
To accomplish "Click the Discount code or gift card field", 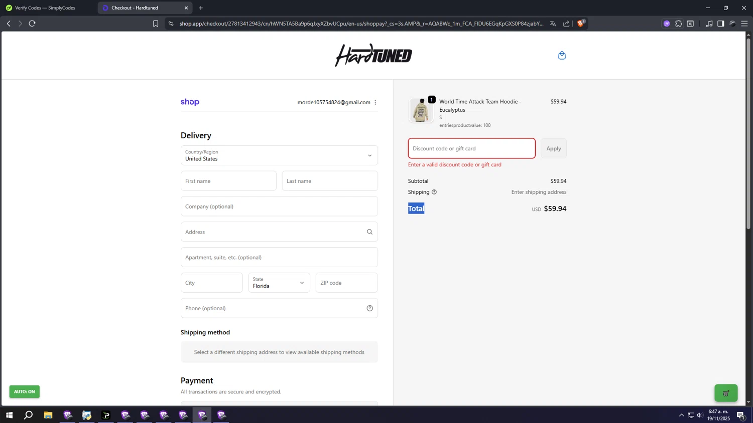I will coord(471,148).
